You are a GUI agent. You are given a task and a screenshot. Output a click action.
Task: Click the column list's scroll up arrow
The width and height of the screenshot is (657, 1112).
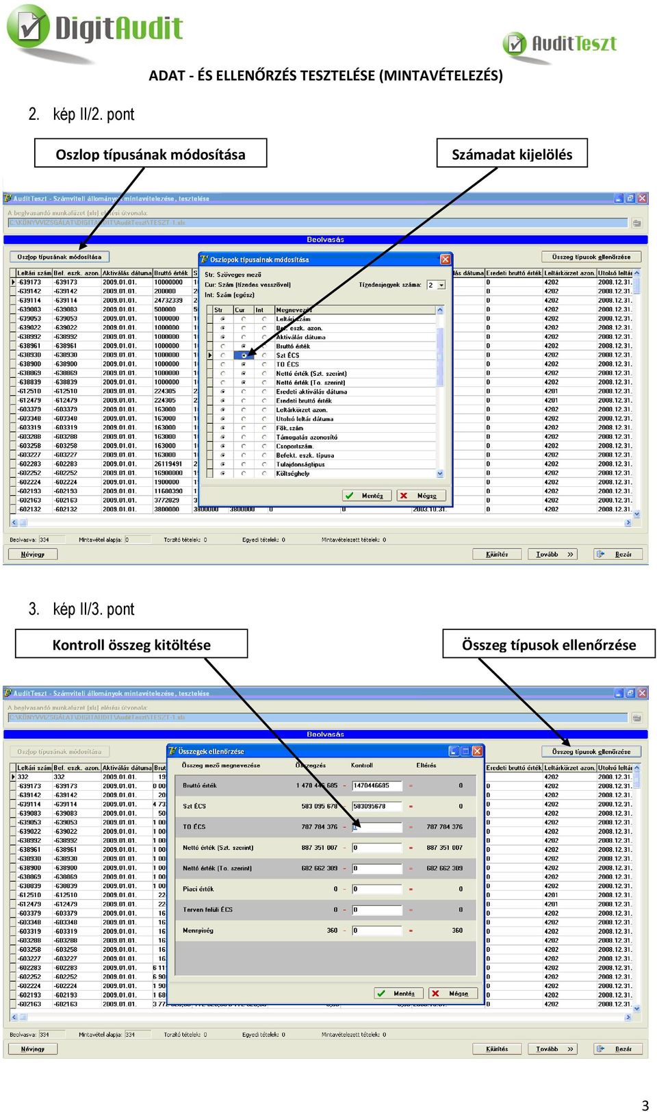[440, 310]
